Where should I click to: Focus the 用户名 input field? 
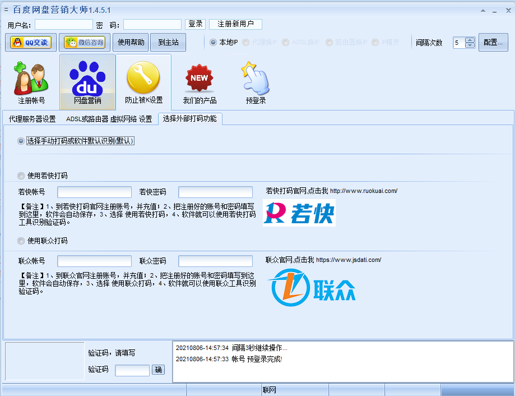(64, 24)
